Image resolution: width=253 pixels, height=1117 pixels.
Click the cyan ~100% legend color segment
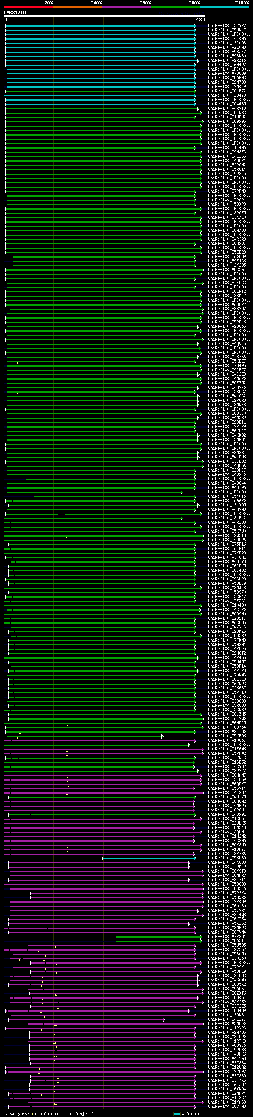(225, 7)
